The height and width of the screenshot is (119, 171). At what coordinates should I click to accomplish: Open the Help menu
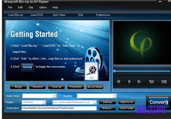pos(55,7)
